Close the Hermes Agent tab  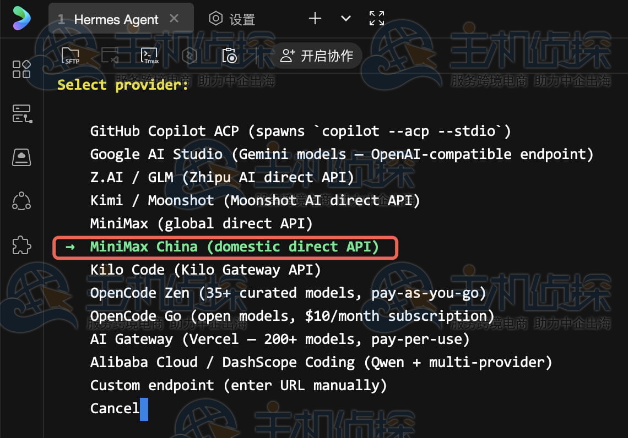pyautogui.click(x=174, y=19)
